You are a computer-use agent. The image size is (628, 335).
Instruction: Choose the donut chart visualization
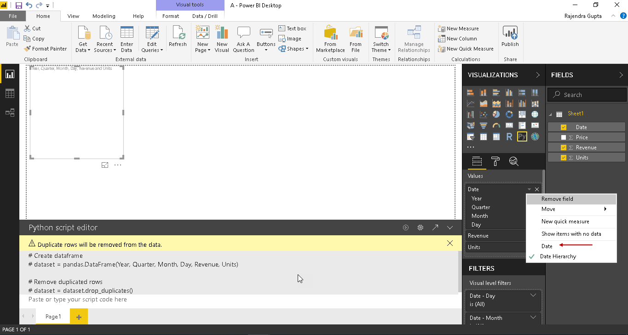point(509,114)
